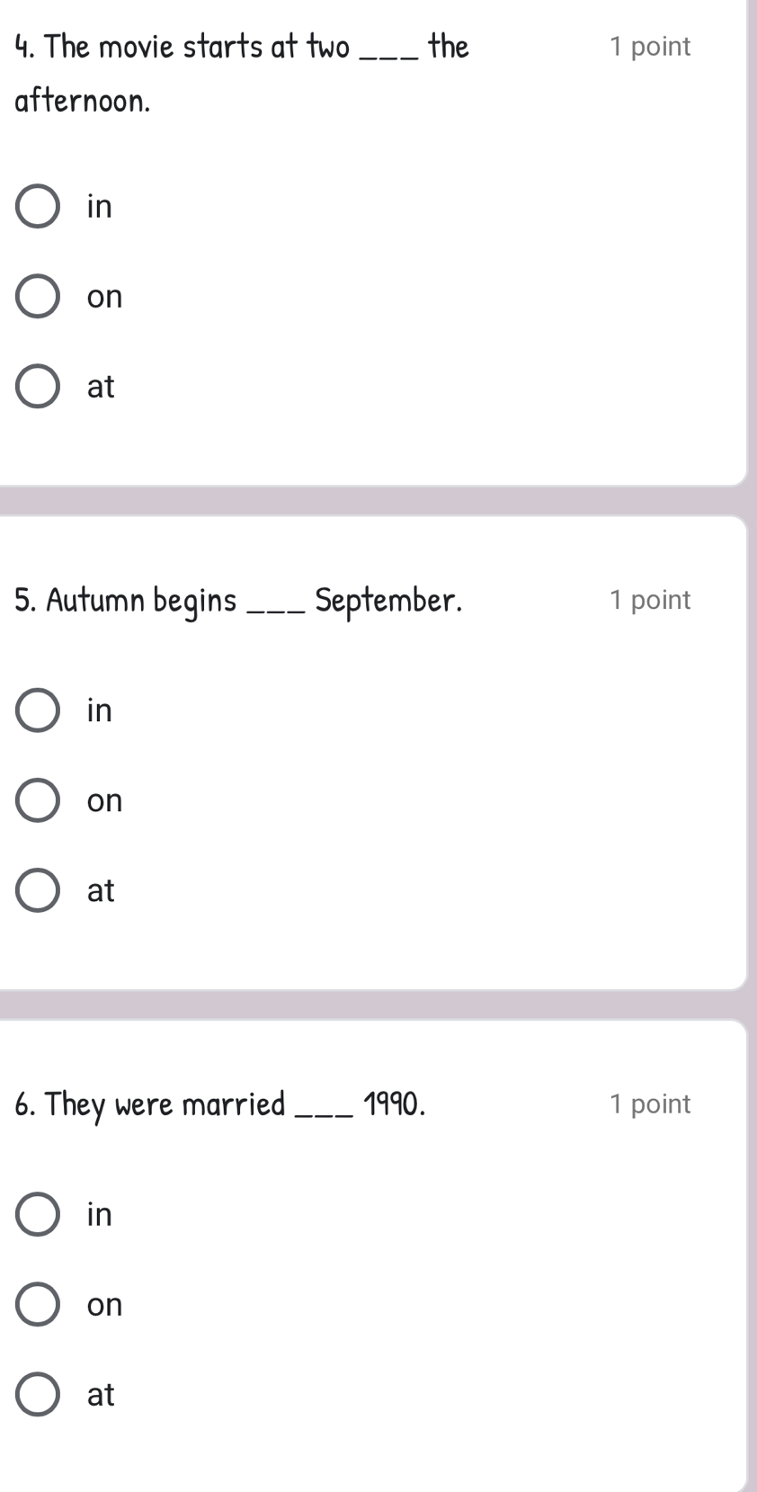
Task: Click the 'at' option text under question 4
Action: (x=101, y=387)
